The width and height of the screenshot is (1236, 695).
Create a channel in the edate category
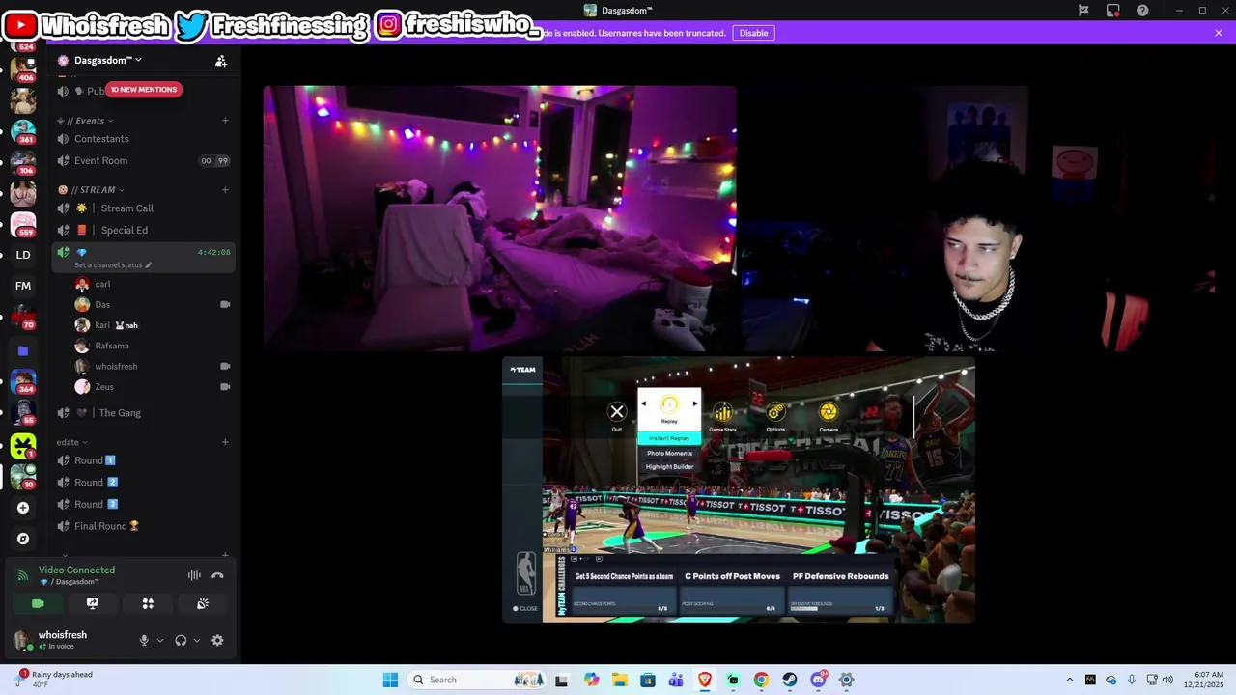[225, 442]
